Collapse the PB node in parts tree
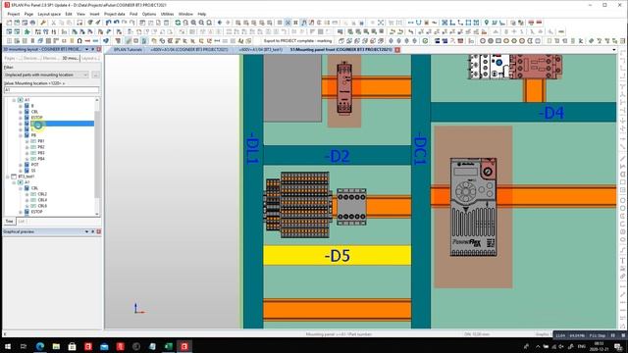628x353 pixels. coord(21,135)
